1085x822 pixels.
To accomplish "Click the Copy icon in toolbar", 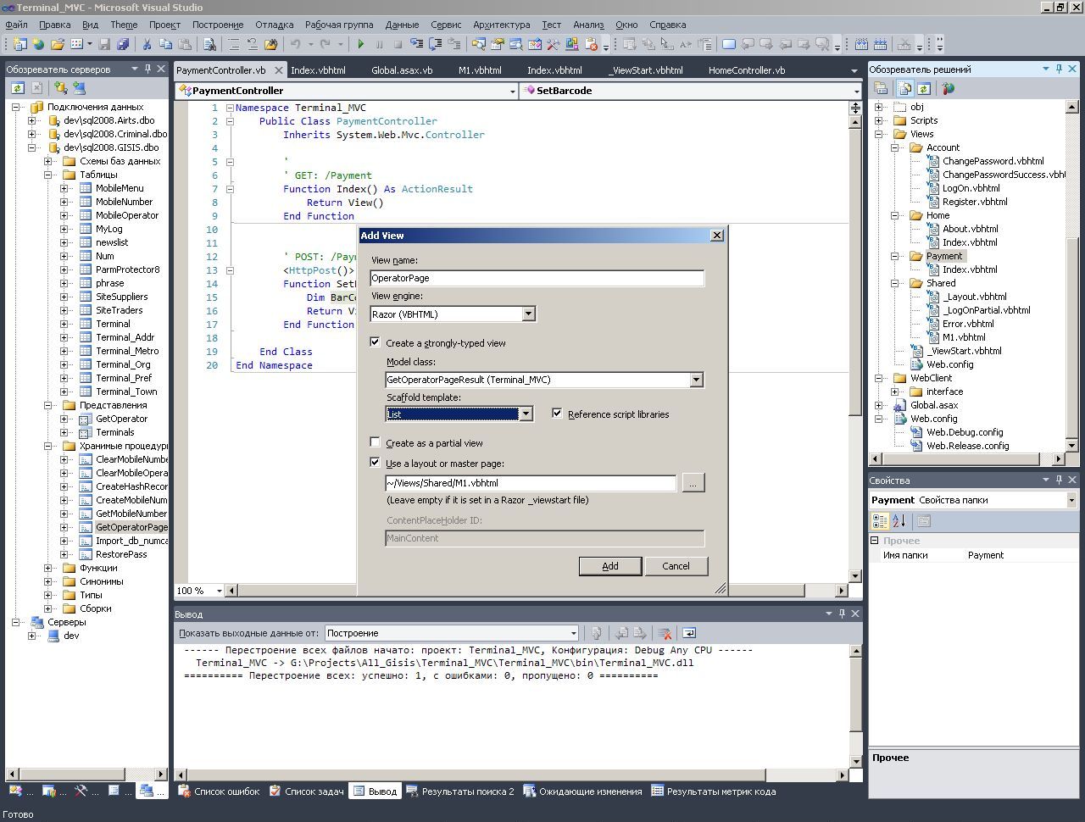I will 165,44.
